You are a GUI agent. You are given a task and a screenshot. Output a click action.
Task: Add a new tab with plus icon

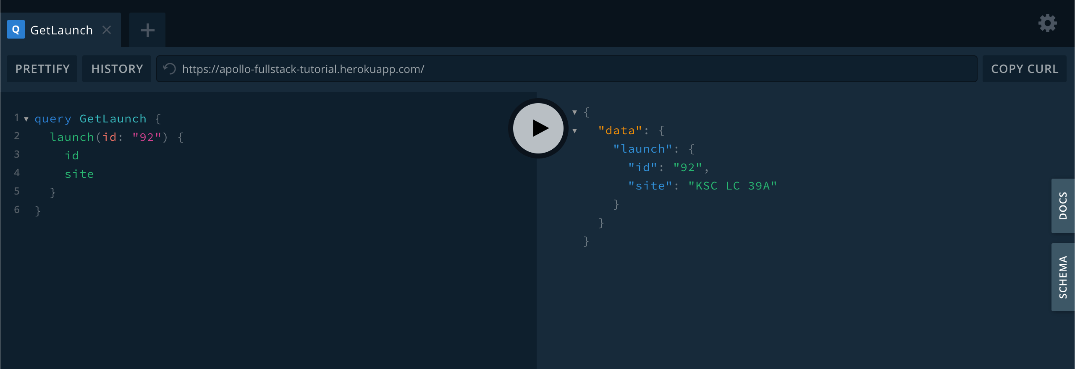pyautogui.click(x=147, y=30)
